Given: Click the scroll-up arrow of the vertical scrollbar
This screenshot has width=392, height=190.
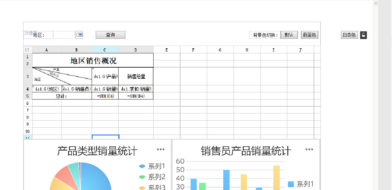Looking at the screenshot, I should 375,3.
